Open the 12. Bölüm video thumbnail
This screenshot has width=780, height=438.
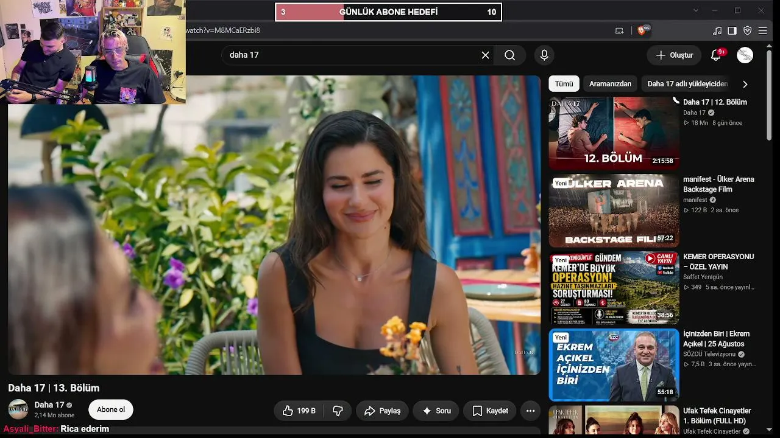coord(614,133)
